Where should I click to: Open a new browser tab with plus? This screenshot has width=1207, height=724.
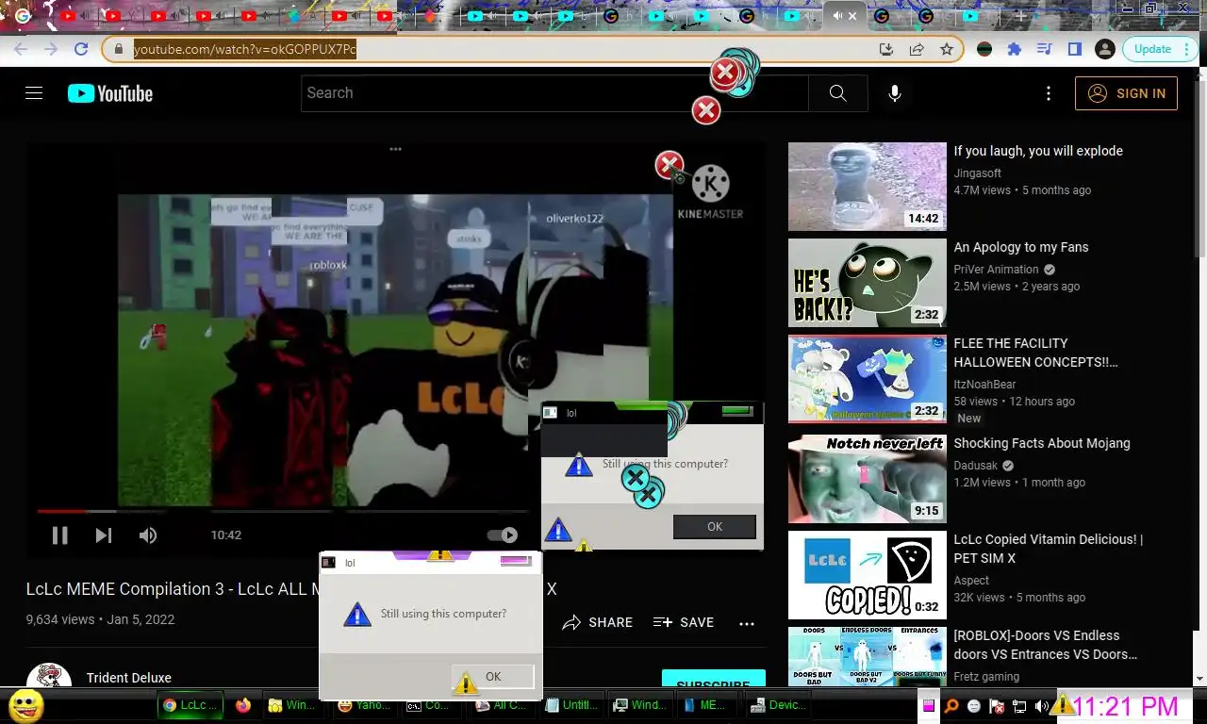coord(1020,16)
